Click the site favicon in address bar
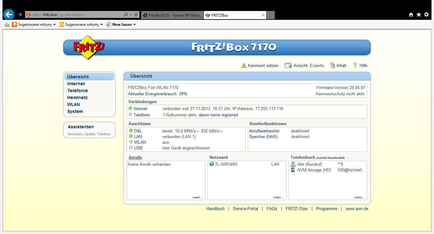434x234 pixels. pos(28,14)
